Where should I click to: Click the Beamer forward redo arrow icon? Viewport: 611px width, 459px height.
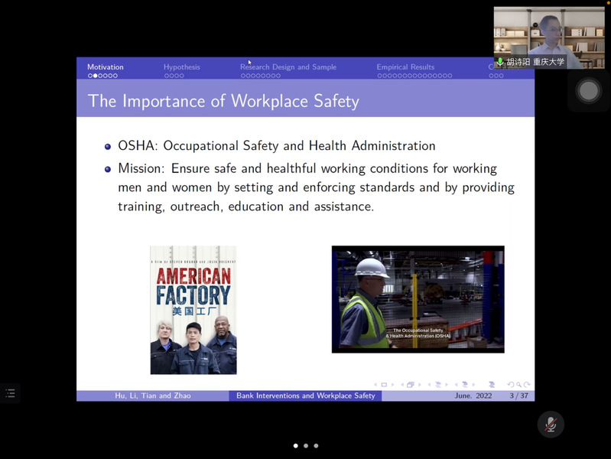[527, 385]
